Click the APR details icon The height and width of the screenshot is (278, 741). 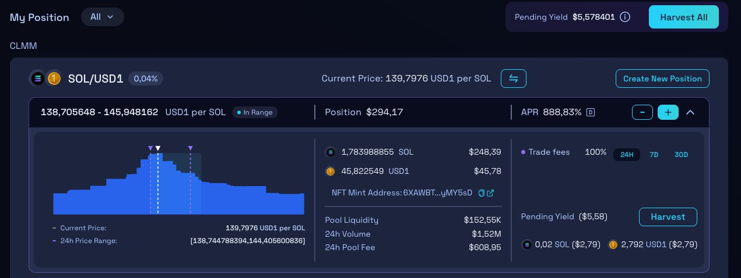(x=591, y=112)
